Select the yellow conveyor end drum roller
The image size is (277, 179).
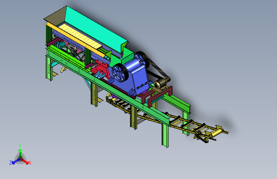click(217, 133)
